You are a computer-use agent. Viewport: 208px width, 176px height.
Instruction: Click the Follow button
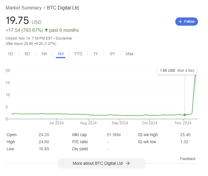pyautogui.click(x=186, y=22)
